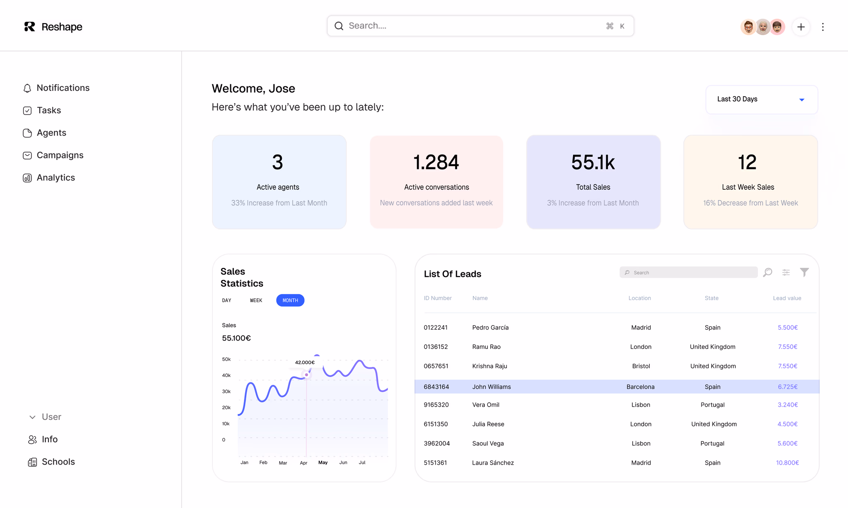
Task: Click the 42.000€ marker on sales chart
Action: (x=306, y=375)
